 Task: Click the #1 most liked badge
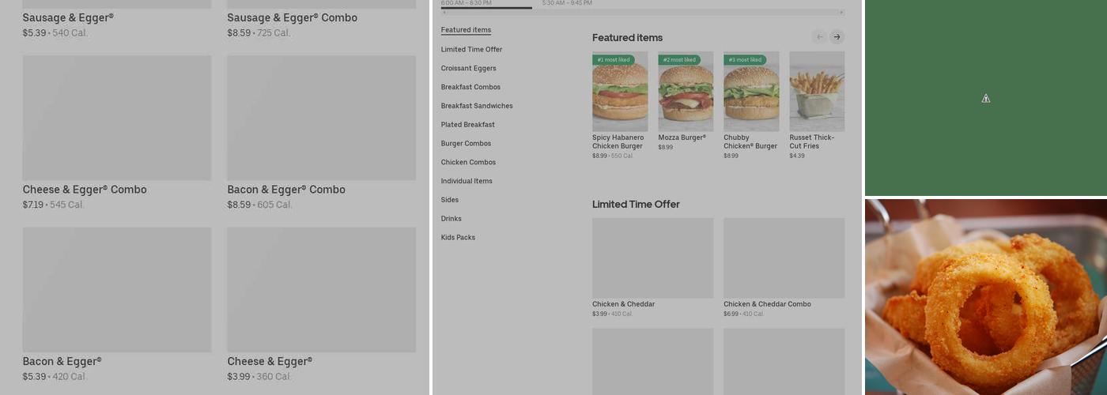tap(614, 60)
